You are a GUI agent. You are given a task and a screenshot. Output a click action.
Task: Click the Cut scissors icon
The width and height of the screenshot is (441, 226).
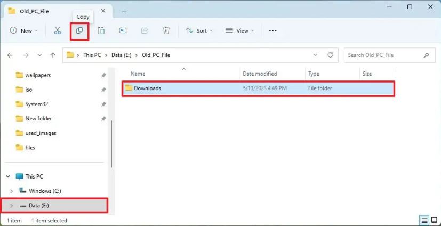(x=58, y=30)
